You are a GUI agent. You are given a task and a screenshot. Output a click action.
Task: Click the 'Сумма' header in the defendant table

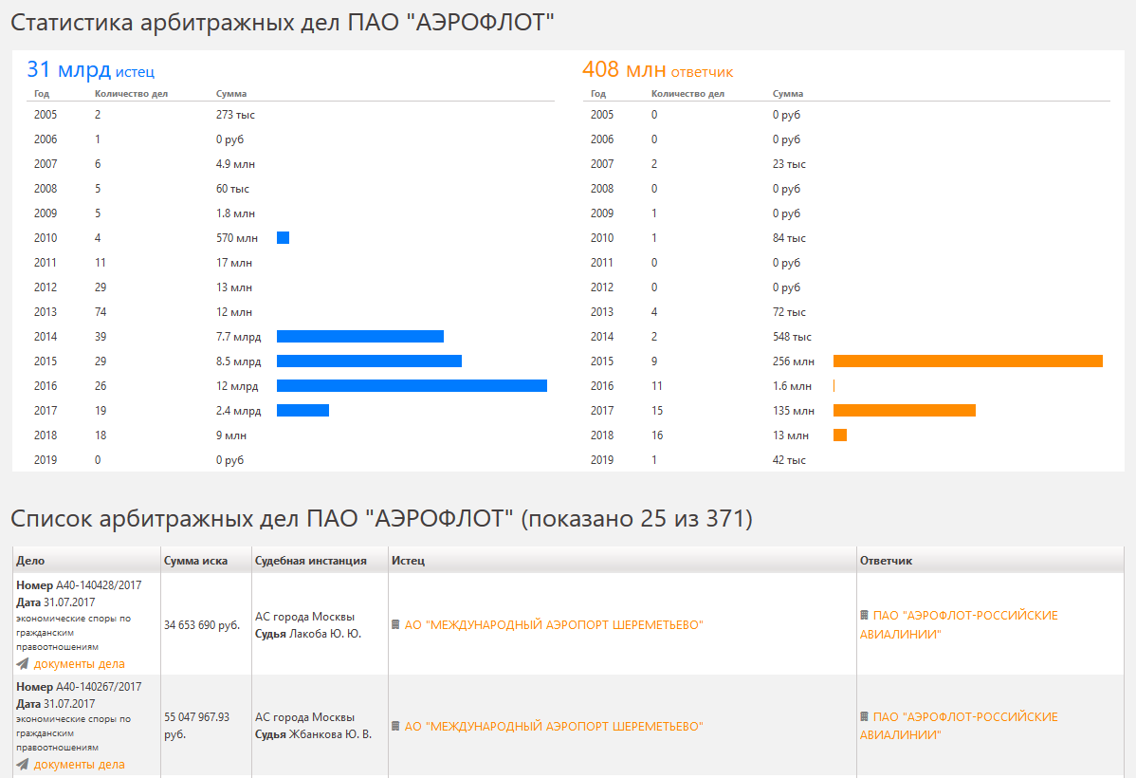coord(788,94)
